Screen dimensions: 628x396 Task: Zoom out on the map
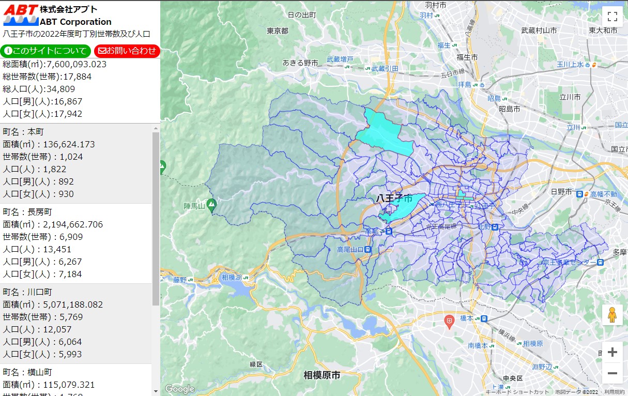612,373
